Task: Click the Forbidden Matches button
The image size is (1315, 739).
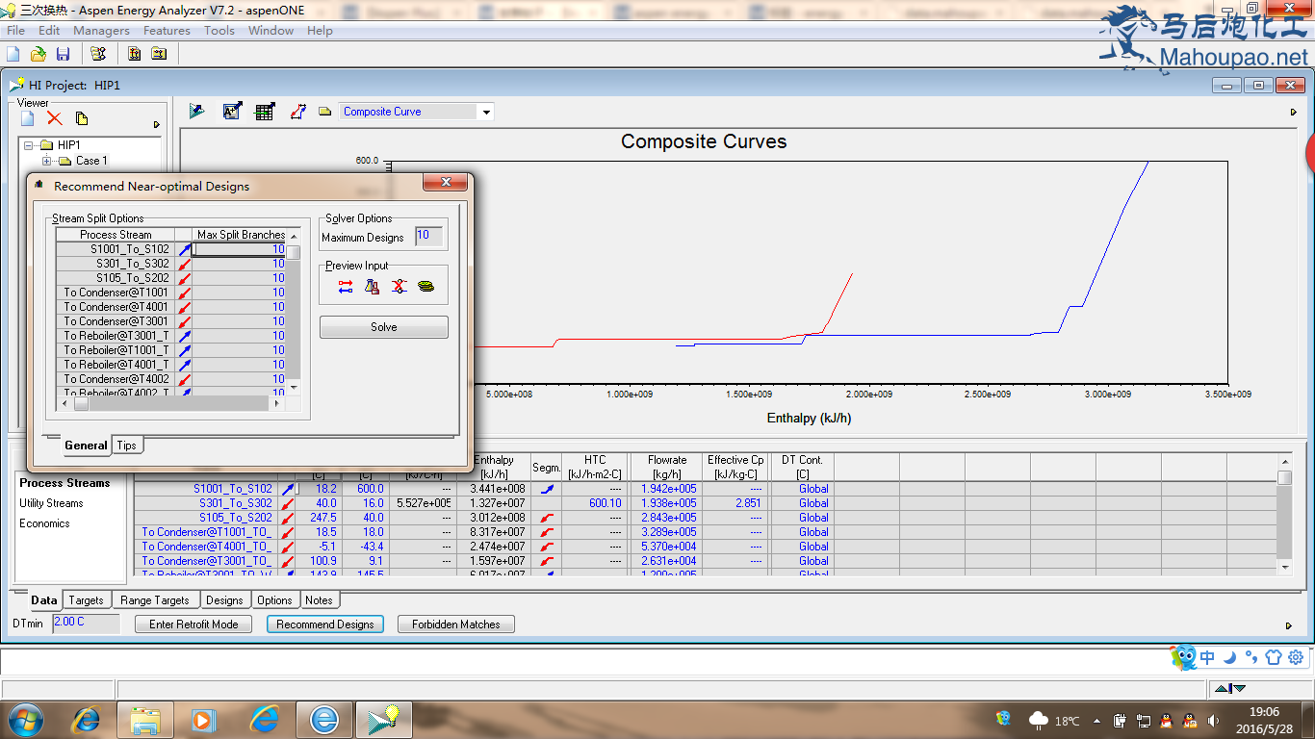Action: point(456,624)
